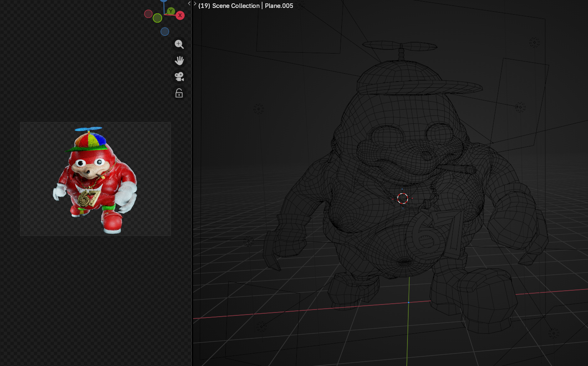The image size is (588, 366).
Task: Select the dark red negative-X gizmo sphere
Action: click(x=148, y=14)
